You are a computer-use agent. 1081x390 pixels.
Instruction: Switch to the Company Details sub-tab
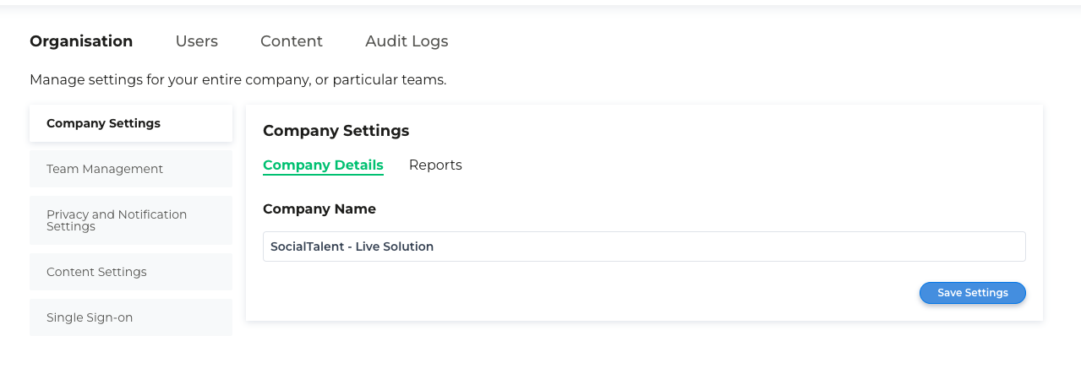pyautogui.click(x=323, y=165)
